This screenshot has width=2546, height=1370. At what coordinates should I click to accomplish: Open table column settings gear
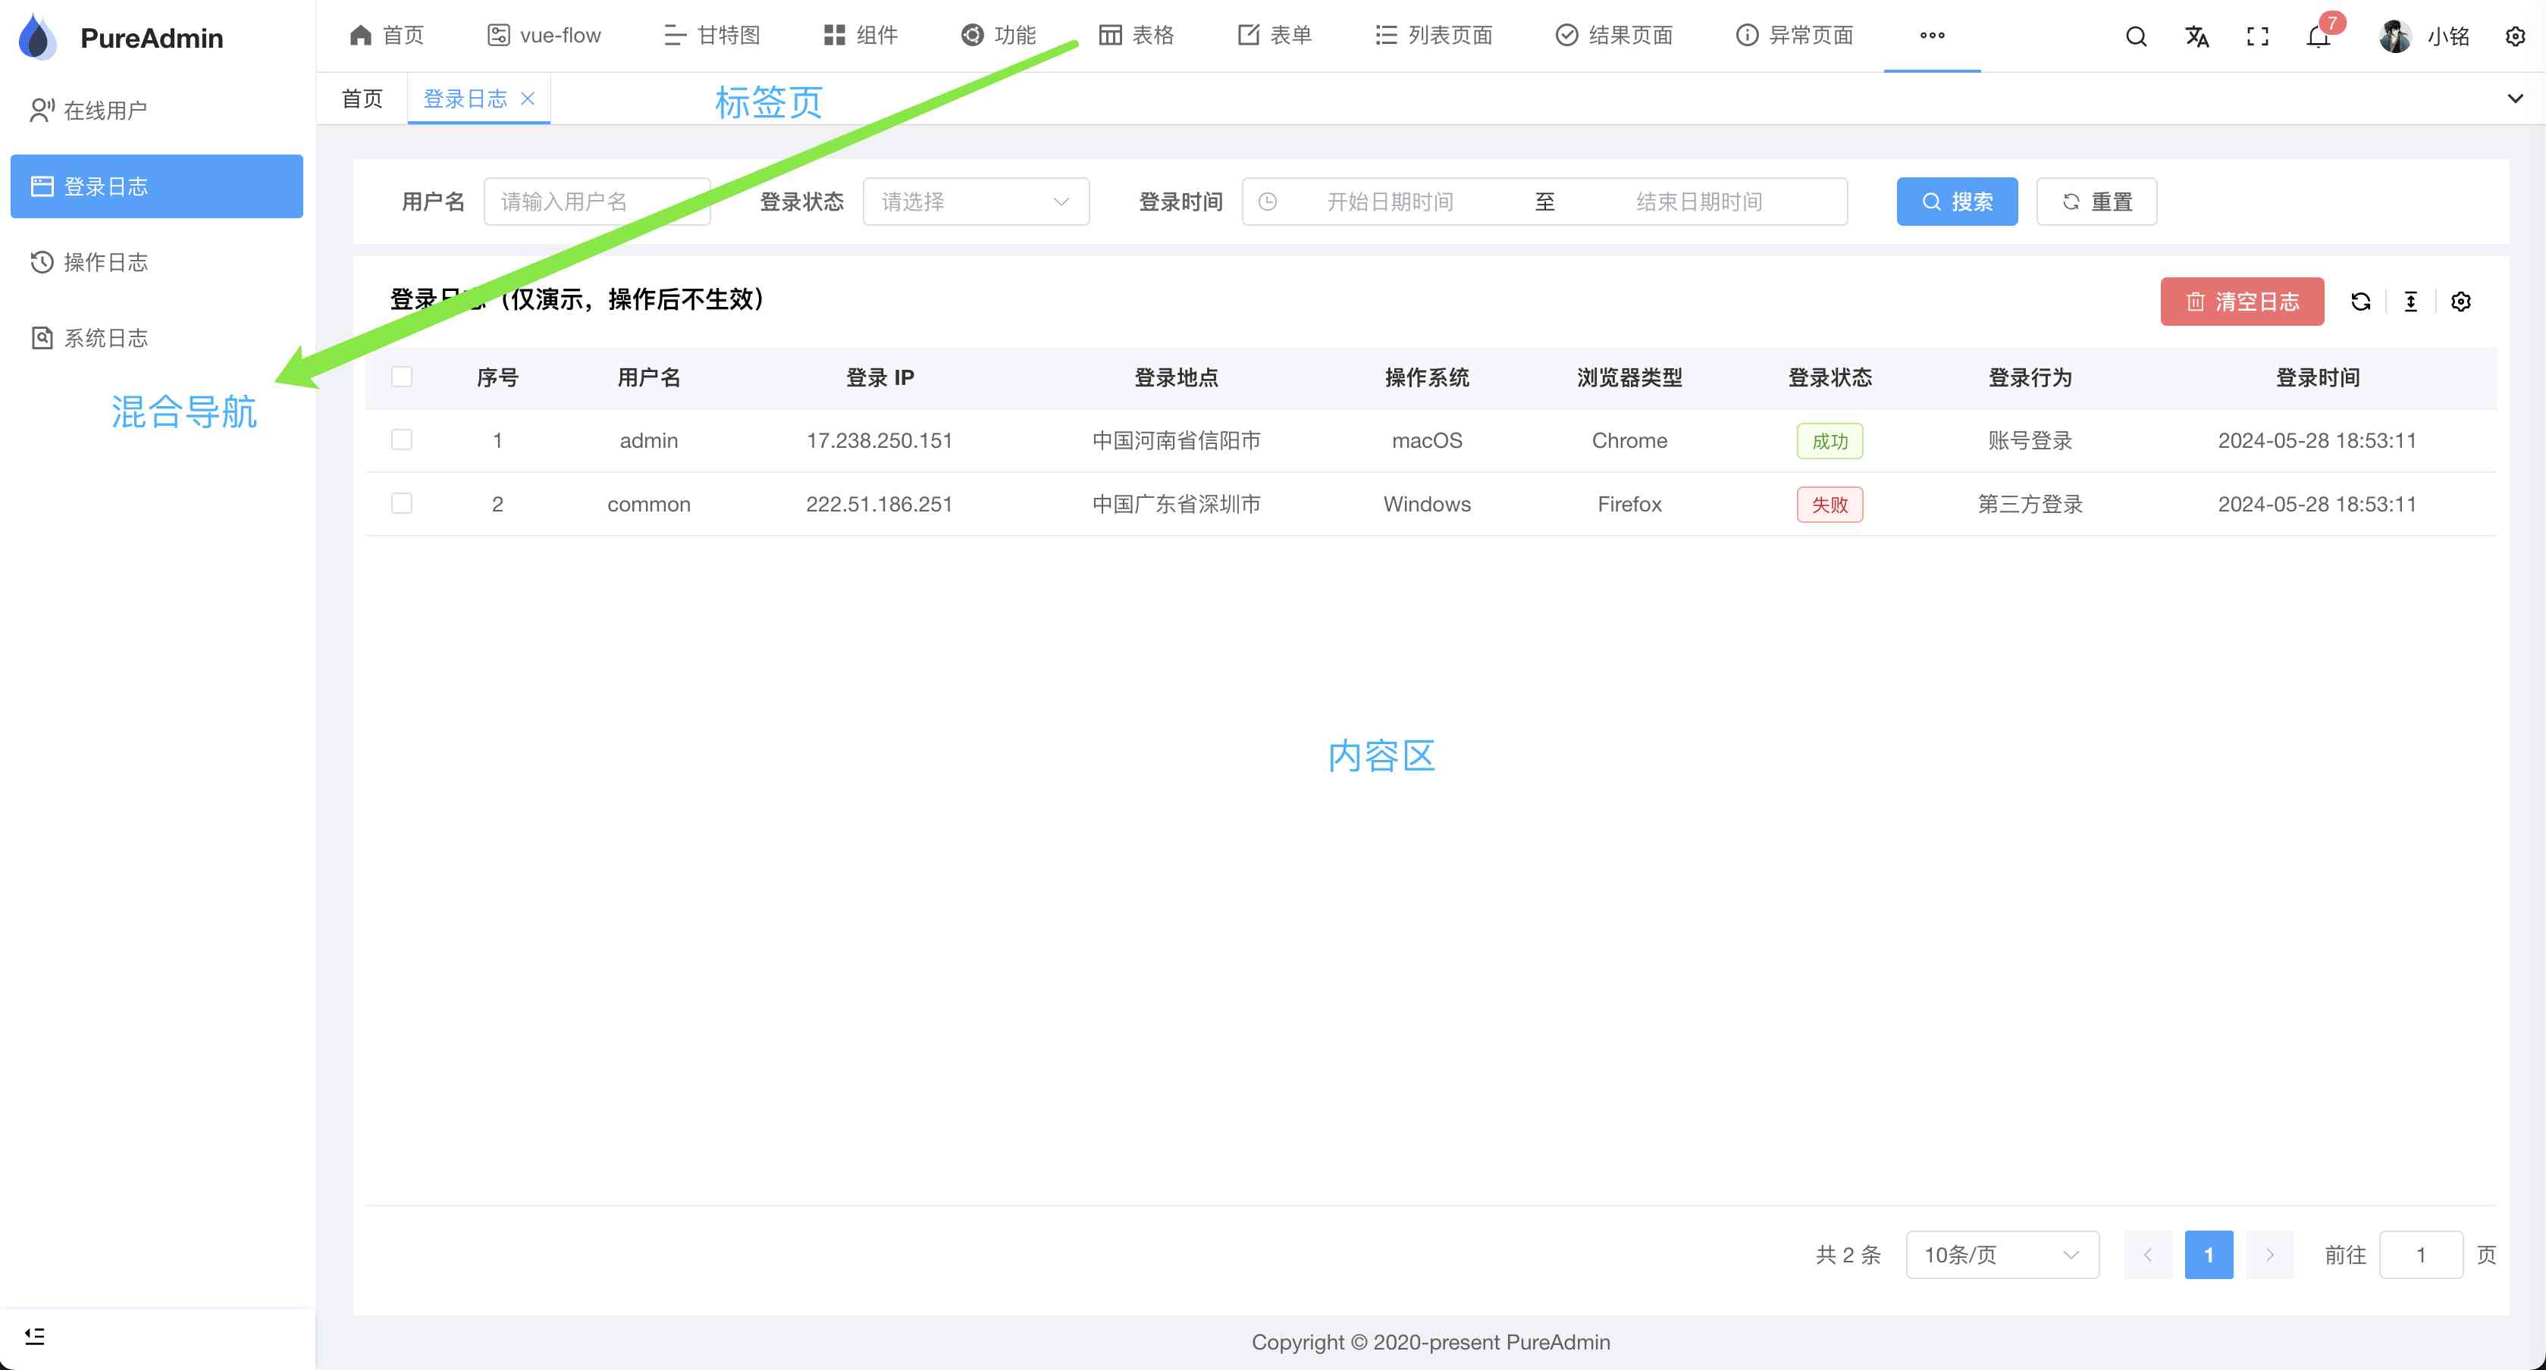coord(2461,302)
